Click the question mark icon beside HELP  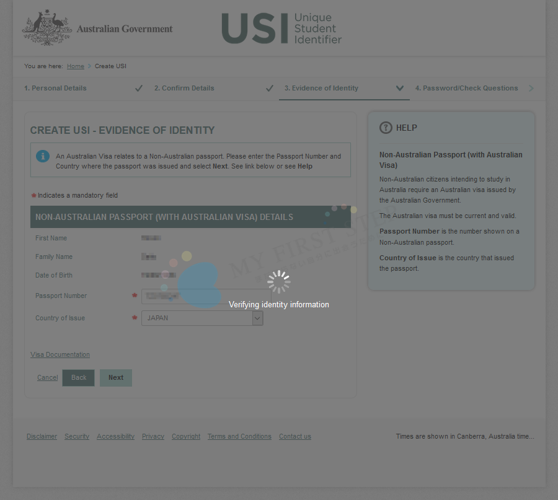386,128
